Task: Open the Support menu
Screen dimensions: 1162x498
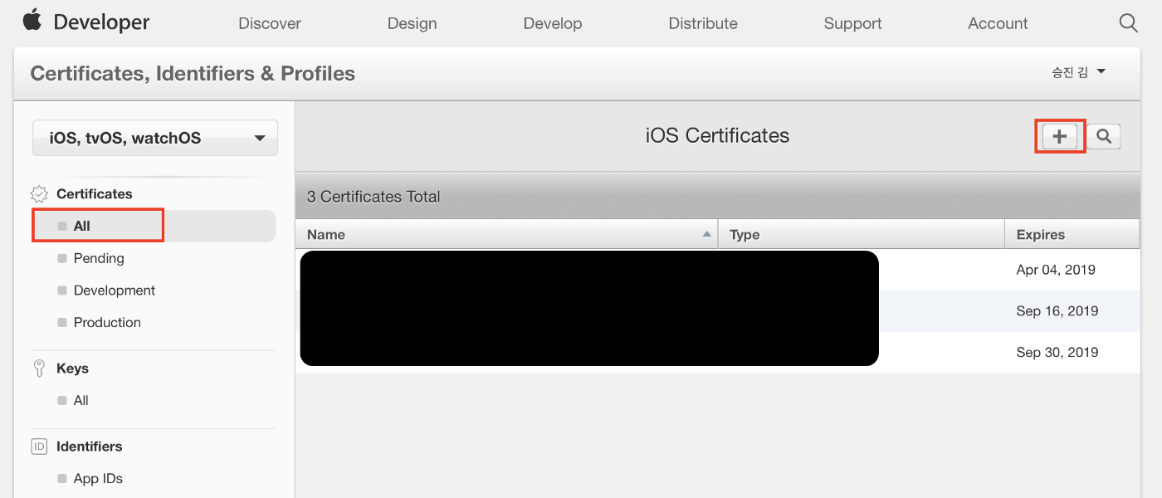Action: click(x=852, y=23)
